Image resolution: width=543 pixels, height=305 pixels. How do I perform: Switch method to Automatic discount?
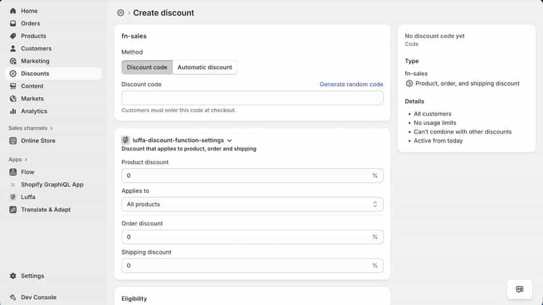205,67
